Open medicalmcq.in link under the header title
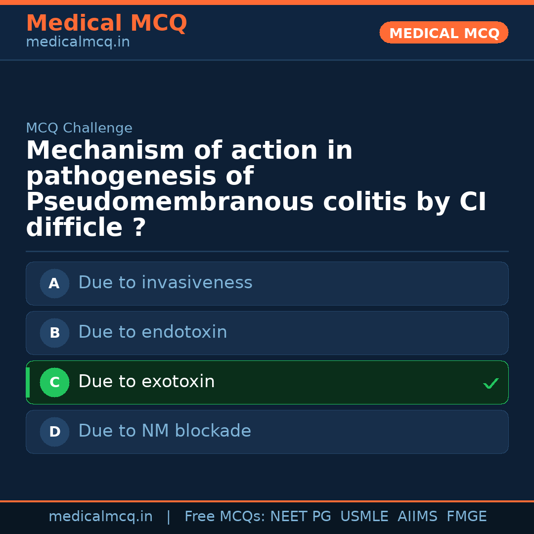The height and width of the screenshot is (534, 534). pyautogui.click(x=78, y=43)
